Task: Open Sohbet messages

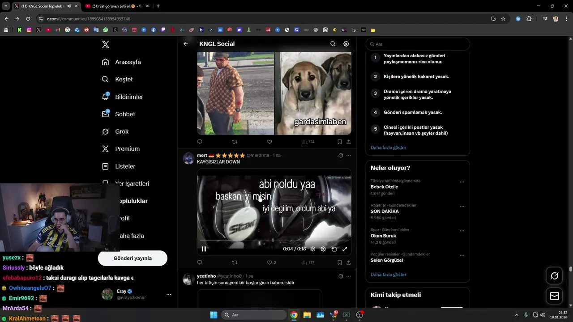Action: click(119, 114)
